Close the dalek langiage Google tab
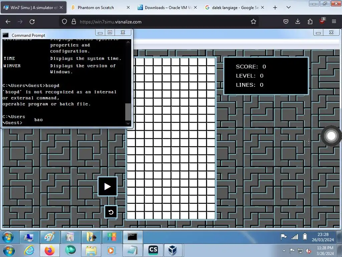Viewport: 342px width, 257px height. coord(263,8)
